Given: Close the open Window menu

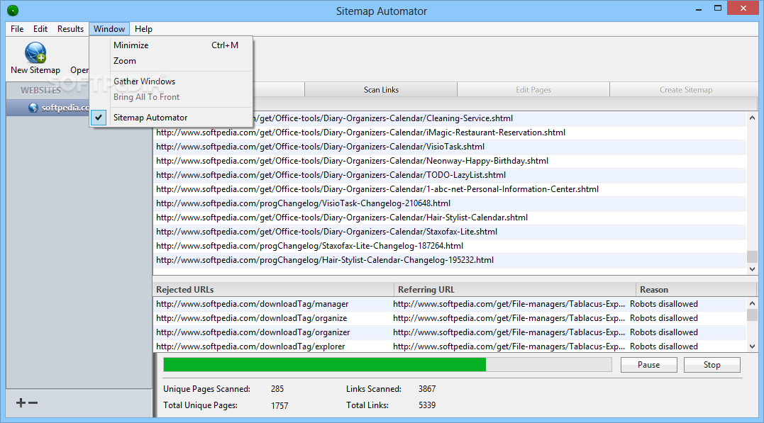Looking at the screenshot, I should [x=109, y=29].
